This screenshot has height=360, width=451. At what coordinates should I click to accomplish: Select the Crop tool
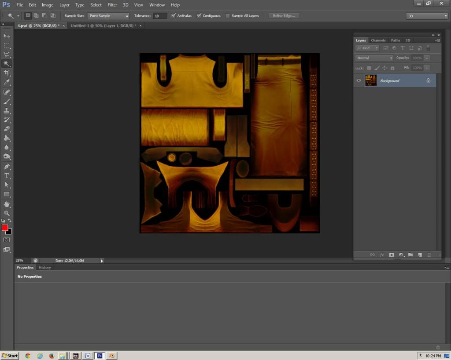click(7, 73)
